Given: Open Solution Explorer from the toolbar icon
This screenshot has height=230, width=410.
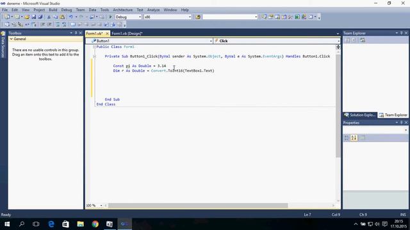Looking at the screenshot, I should [x=264, y=17].
